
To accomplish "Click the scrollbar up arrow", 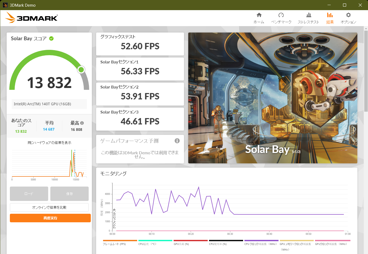I will tap(366, 28).
